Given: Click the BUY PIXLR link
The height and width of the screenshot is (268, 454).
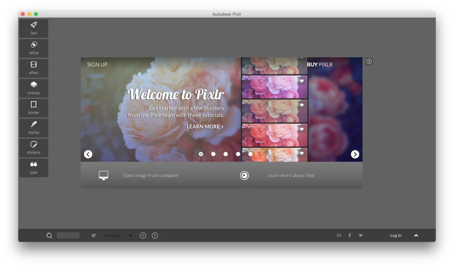Looking at the screenshot, I should 320,65.
